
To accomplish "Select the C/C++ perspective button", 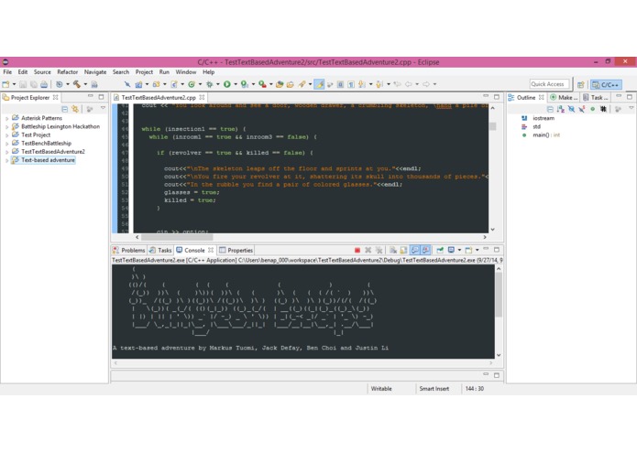I will coord(606,85).
